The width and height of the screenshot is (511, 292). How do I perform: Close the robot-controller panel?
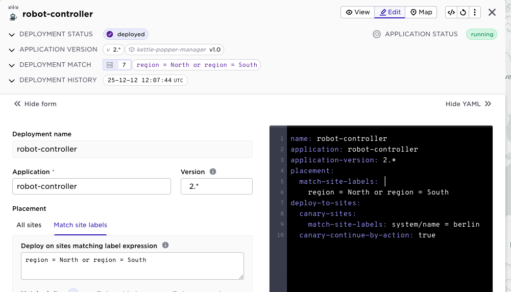492,12
